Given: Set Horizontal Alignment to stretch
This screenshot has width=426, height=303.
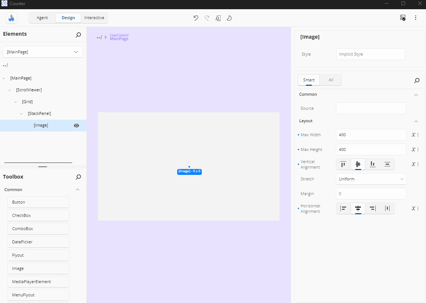Looking at the screenshot, I should pos(387,208).
